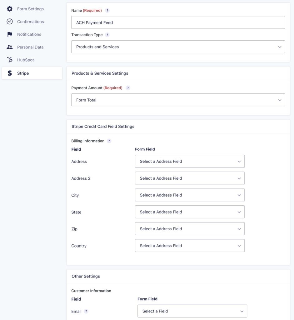Open the Email Select a Field dropdown
294x320 pixels.
point(192,311)
